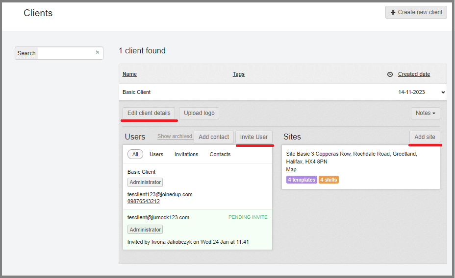Toggle Show archived users link

click(175, 137)
